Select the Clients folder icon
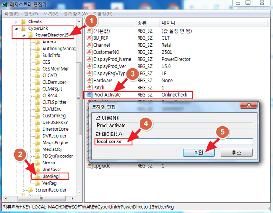 [23, 21]
